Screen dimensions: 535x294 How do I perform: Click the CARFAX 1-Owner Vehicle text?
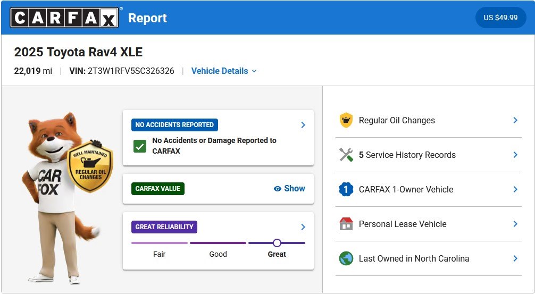(x=406, y=189)
